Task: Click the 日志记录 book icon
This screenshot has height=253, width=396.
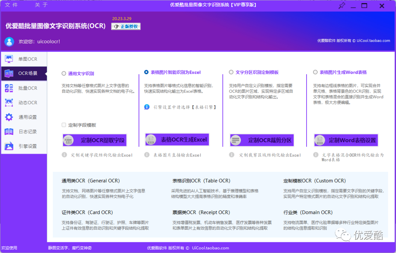Action: coord(9,132)
